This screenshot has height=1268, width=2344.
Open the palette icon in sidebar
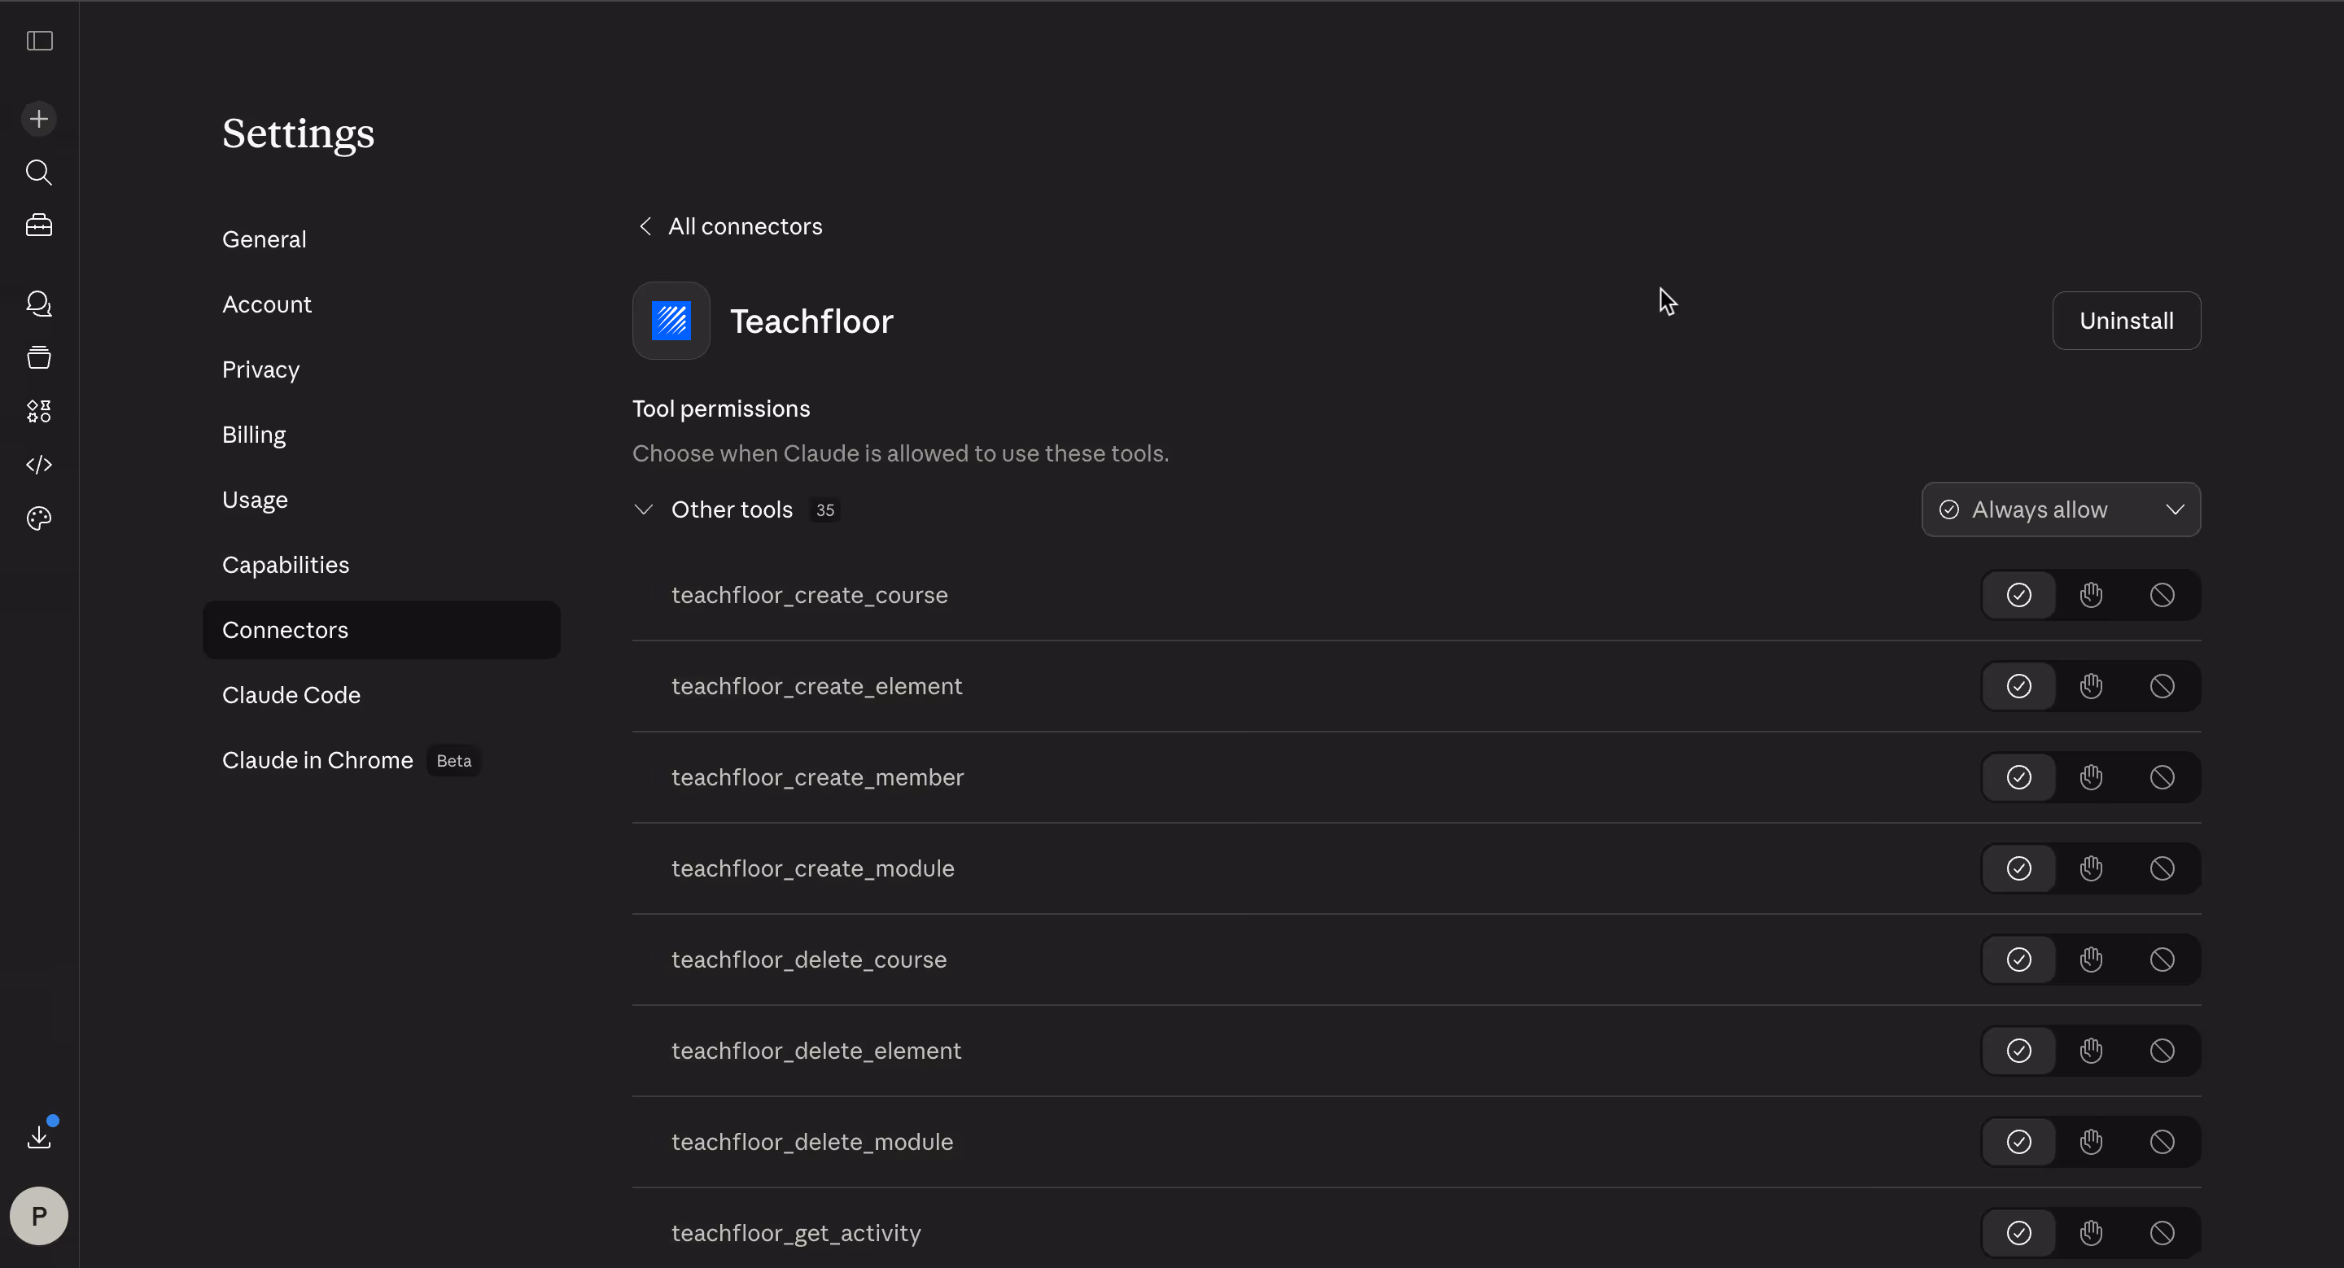tap(39, 518)
